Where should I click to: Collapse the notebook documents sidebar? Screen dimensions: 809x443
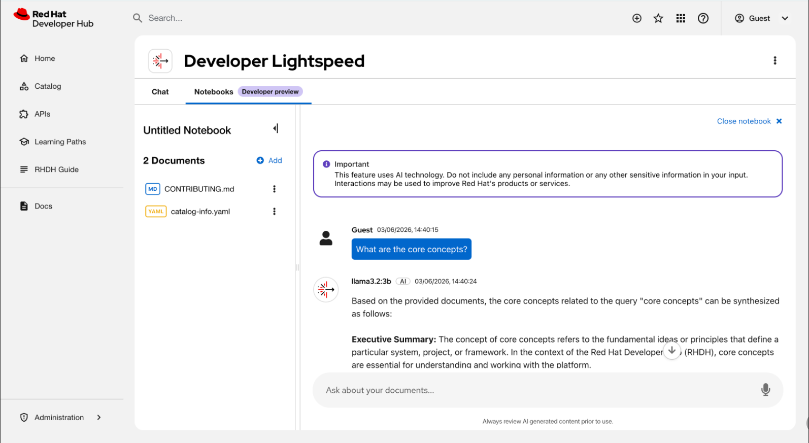click(x=276, y=128)
